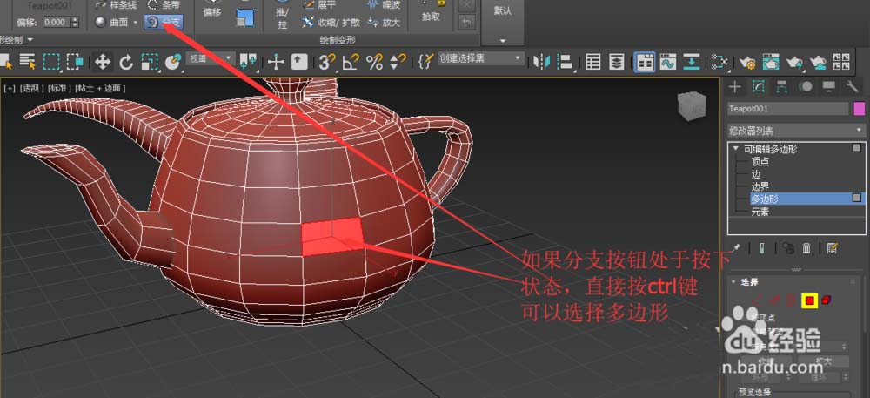Open the Motion panel tab
The image size is (870, 398).
805,86
